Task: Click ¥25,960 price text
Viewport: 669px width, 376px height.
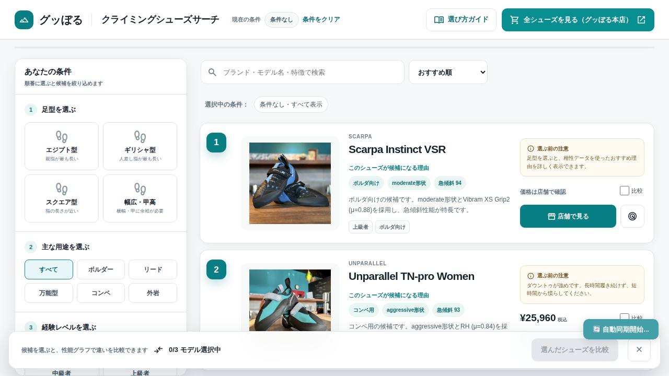Action: pos(538,318)
